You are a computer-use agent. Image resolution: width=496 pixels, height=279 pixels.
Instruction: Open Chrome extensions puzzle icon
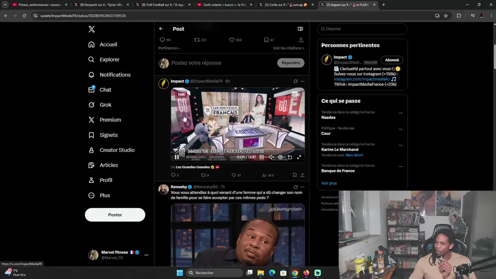[x=459, y=15]
